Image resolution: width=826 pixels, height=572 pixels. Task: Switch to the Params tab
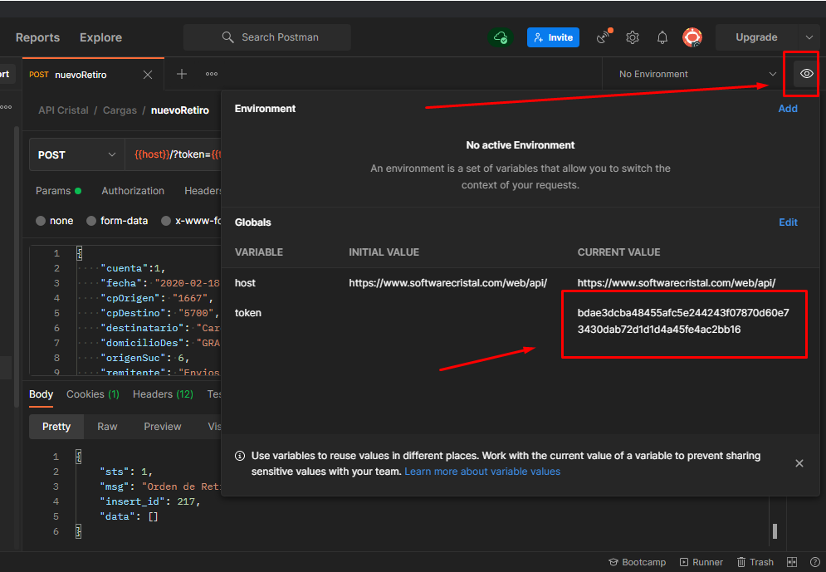pyautogui.click(x=58, y=191)
